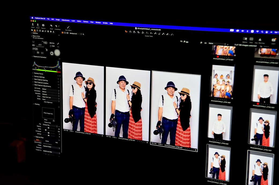
Task: Select the Pointer cursor tool
Action: pyautogui.click(x=126, y=31)
